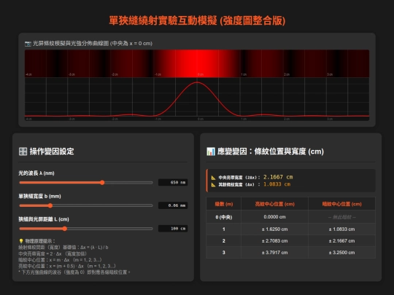Click the intensity curve peak at 0 cm
This screenshot has width=394, height=295.
click(197, 82)
